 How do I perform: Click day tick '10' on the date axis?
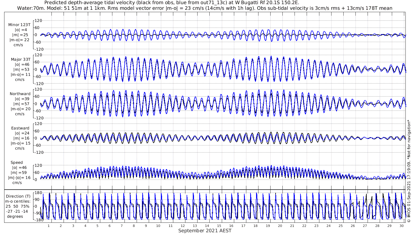click(x=158, y=226)
